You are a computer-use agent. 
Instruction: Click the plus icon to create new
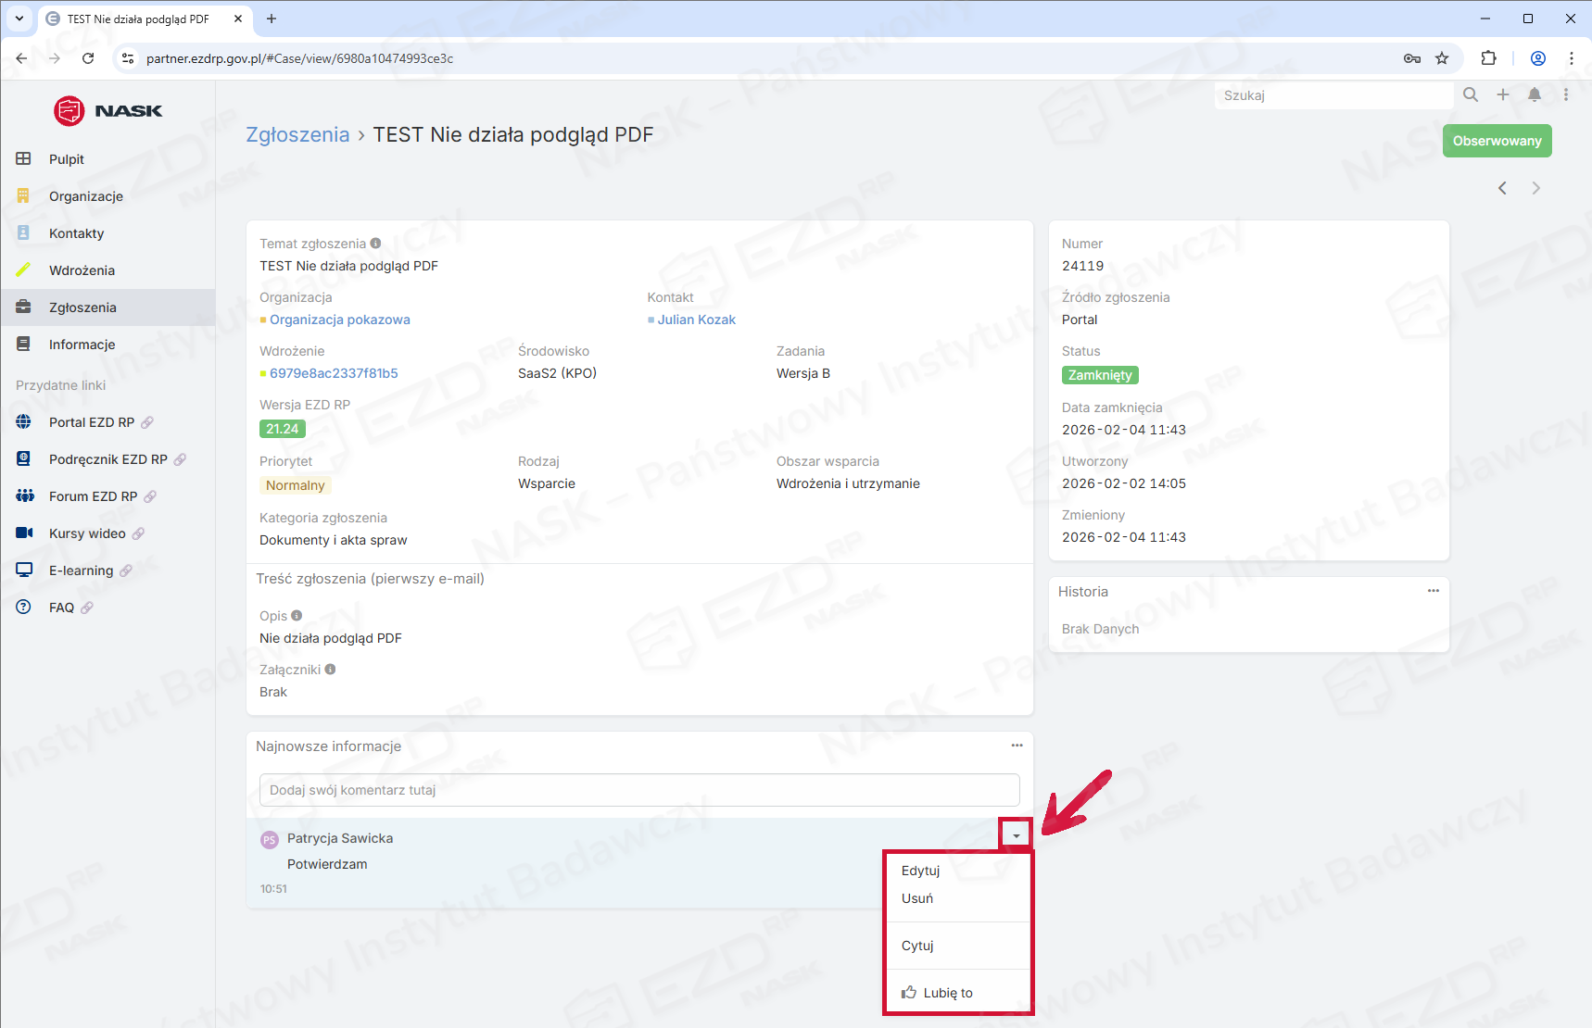1502,94
